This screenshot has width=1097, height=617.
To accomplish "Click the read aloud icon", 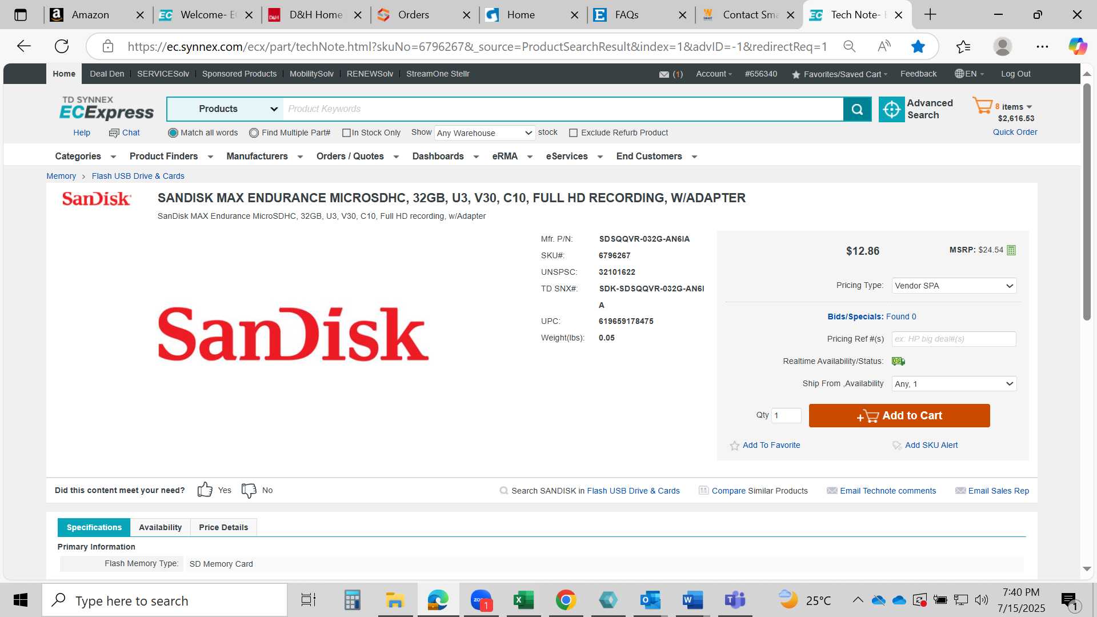I will pyautogui.click(x=884, y=46).
